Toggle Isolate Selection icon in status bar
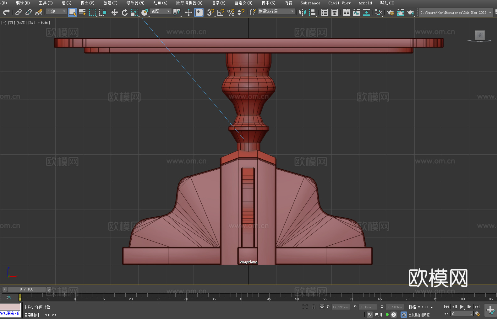Image resolution: width=497 pixels, height=319 pixels. click(x=305, y=307)
